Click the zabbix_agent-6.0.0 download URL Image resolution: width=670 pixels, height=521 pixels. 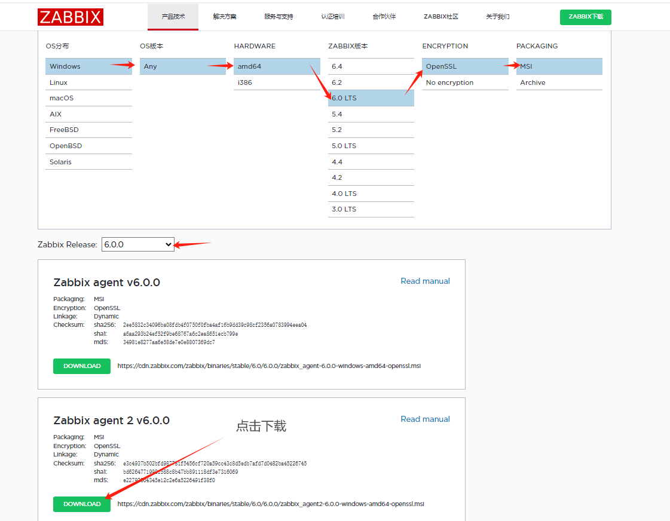pos(269,366)
